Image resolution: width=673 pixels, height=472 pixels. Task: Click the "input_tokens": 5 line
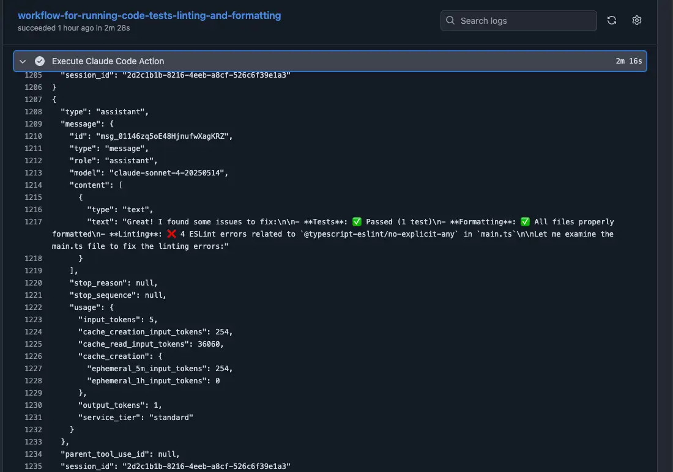click(117, 320)
